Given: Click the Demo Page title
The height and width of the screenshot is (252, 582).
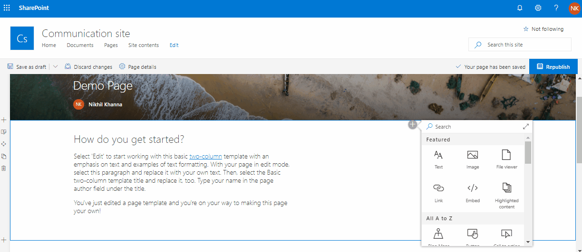Looking at the screenshot, I should coord(103,86).
